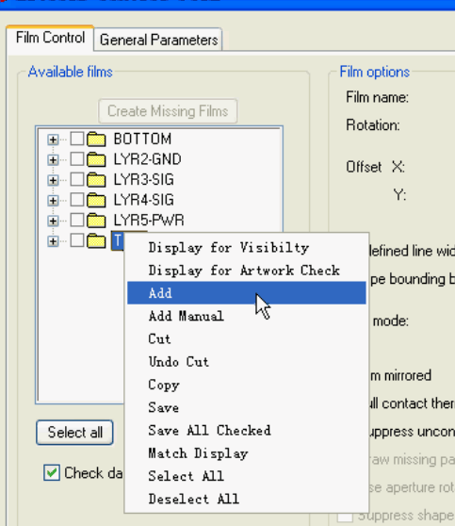
Task: Click the LYR2-GND folder icon
Action: (x=96, y=159)
